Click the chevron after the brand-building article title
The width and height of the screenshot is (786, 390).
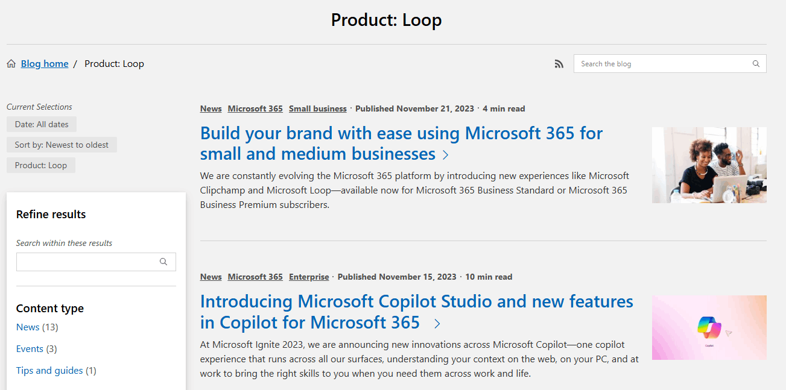click(445, 155)
